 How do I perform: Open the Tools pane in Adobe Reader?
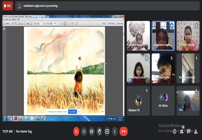coord(104,23)
